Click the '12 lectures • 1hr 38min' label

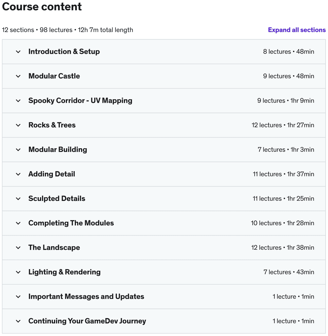pos(283,248)
